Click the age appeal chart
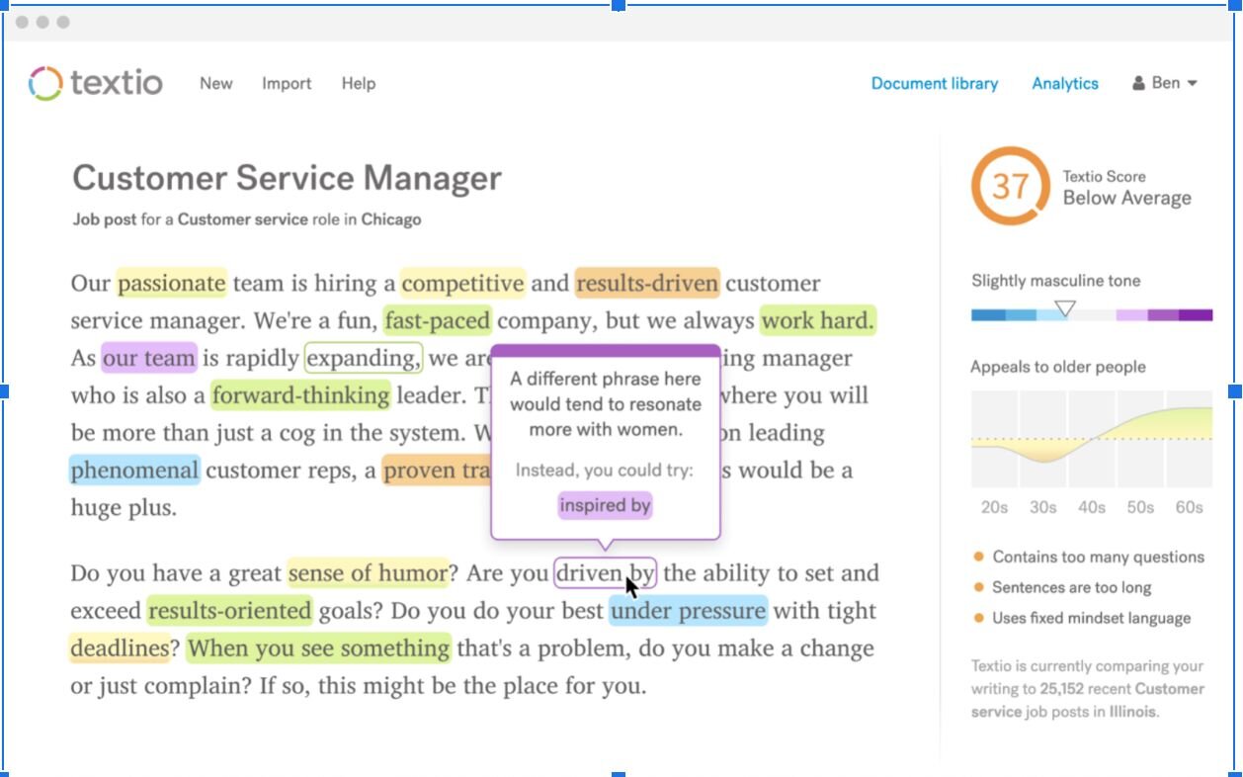Viewport: 1243px width, 777px height. point(1091,438)
